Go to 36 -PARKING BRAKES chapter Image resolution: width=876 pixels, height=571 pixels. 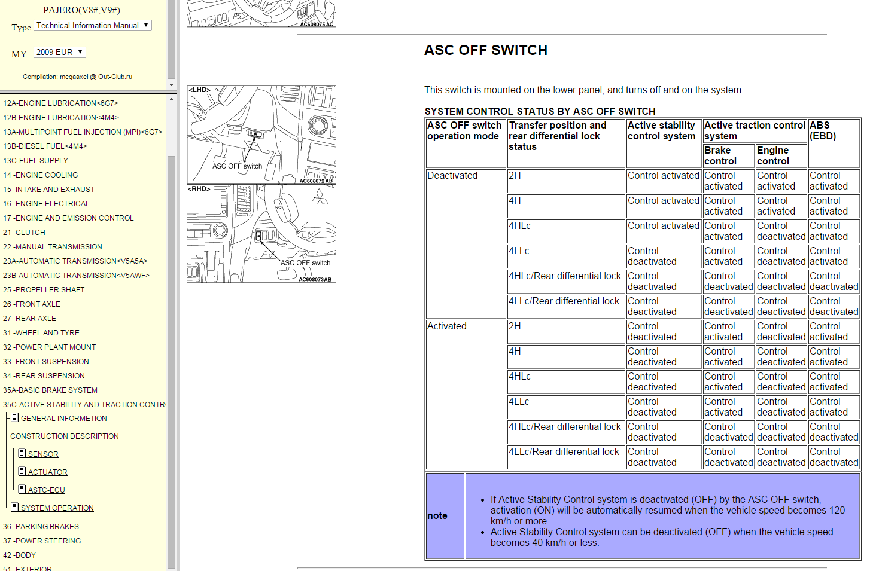(x=41, y=527)
